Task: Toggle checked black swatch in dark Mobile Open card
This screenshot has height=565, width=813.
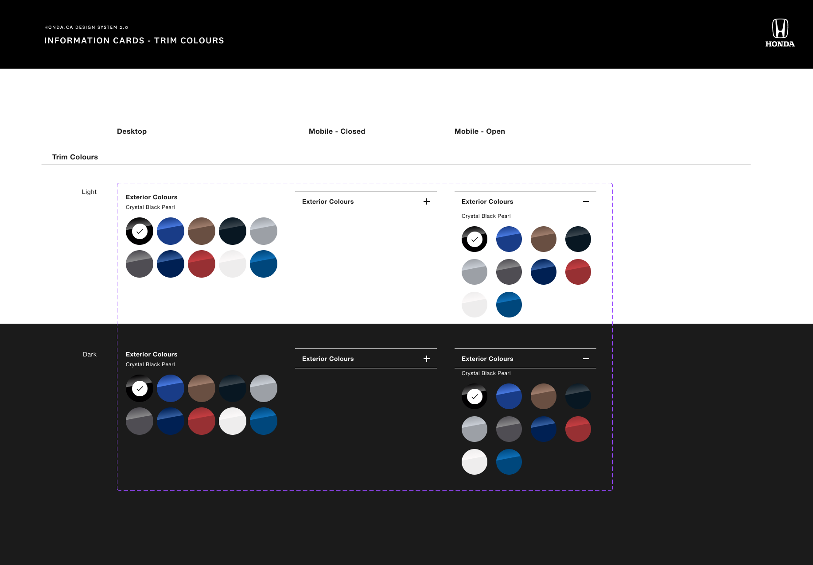Action: coord(475,396)
